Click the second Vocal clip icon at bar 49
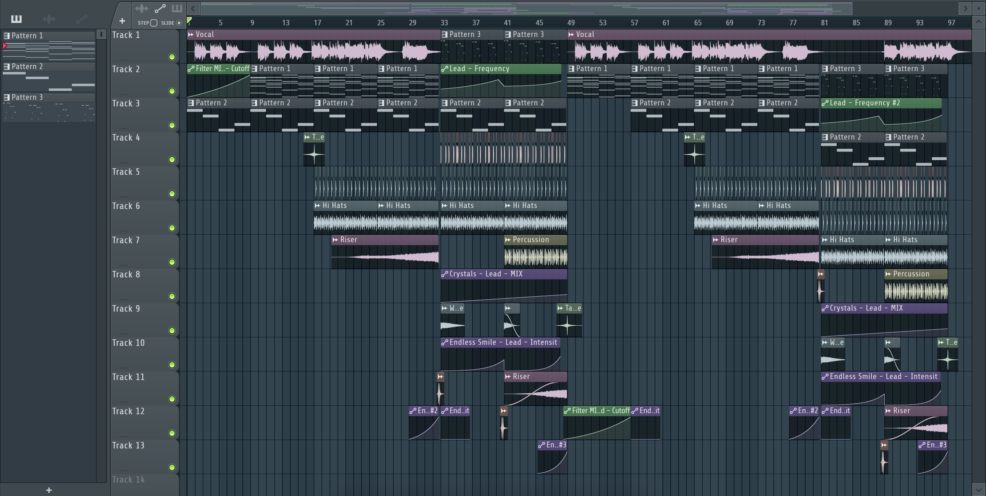 coord(571,35)
